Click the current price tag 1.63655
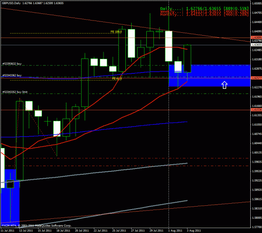The image size is (262, 233). [256, 45]
